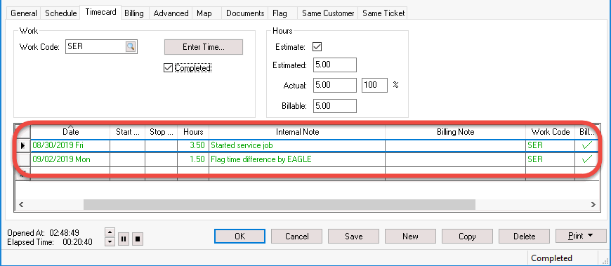Click the Cancel button
This screenshot has width=611, height=266.
point(296,236)
